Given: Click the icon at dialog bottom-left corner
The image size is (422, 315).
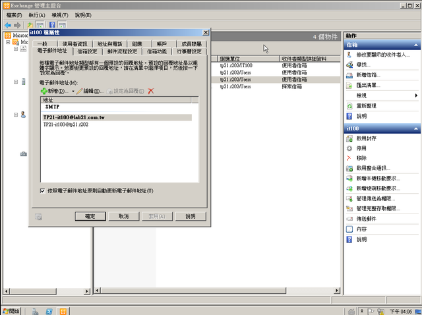Looking at the screenshot, I should tap(38, 217).
